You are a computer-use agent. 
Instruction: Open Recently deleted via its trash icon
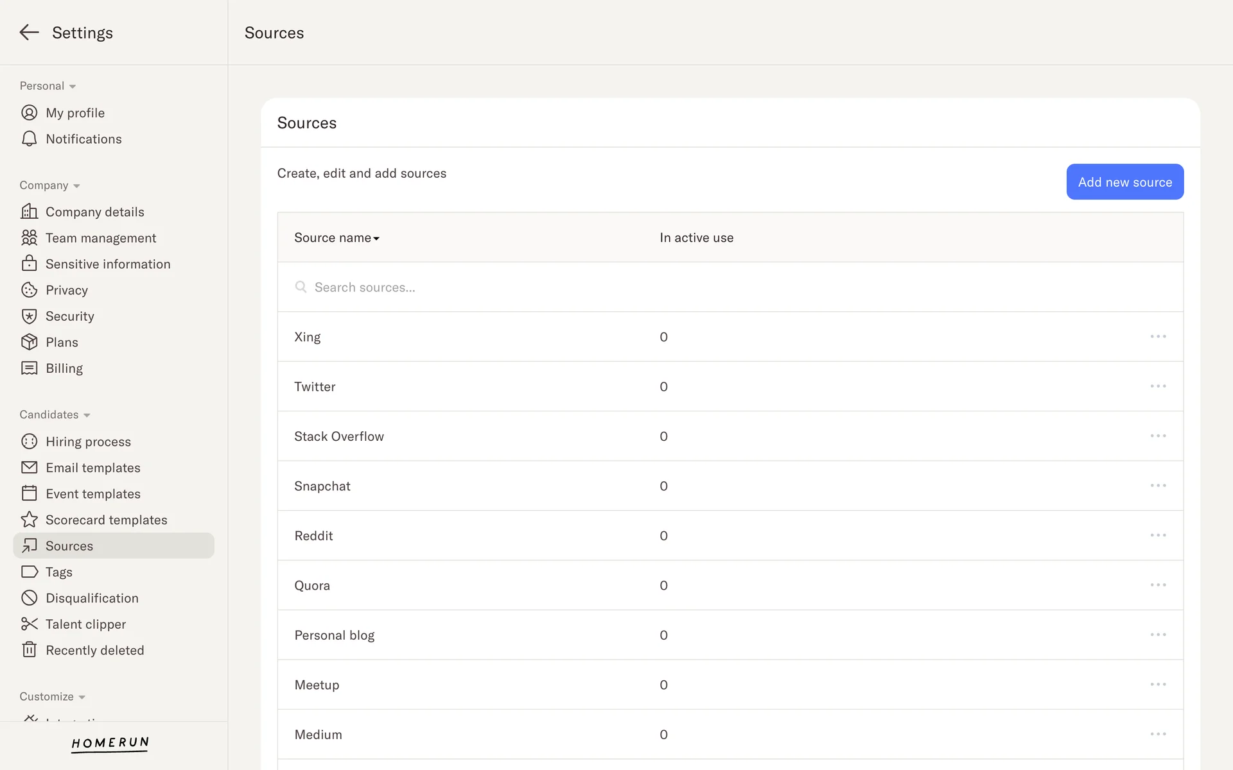pyautogui.click(x=29, y=650)
